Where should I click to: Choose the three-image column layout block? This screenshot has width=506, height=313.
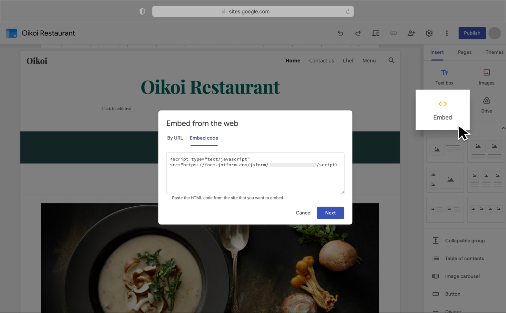click(x=486, y=180)
